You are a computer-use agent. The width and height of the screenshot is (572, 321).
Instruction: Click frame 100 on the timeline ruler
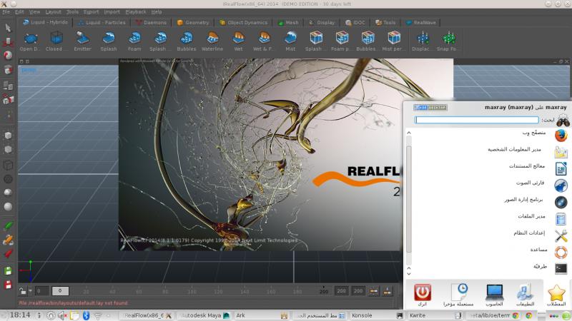point(192,292)
